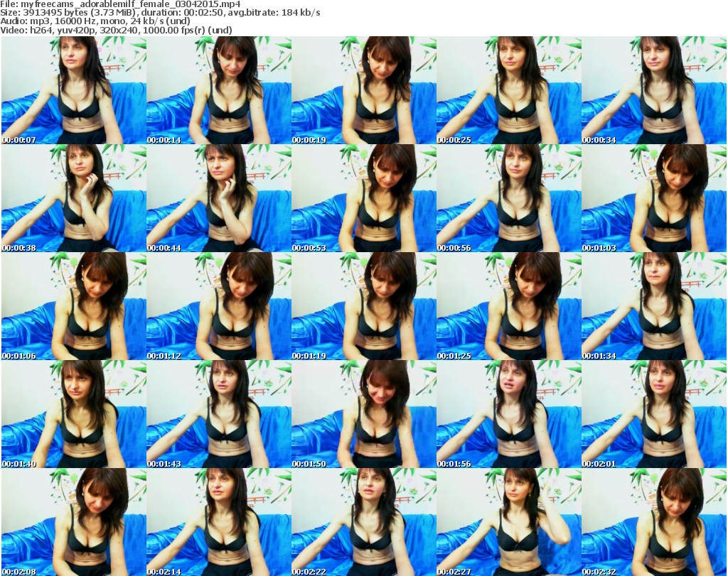View the frame marked 00:02:08

tap(74, 522)
